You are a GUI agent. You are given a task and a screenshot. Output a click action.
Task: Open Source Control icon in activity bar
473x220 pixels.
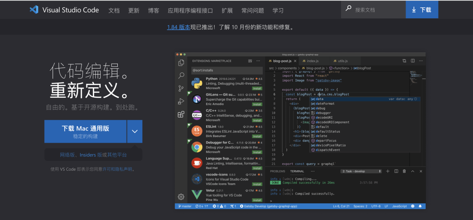(181, 88)
